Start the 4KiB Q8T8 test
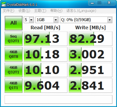The image size is (117, 107). pyautogui.click(x=14, y=54)
